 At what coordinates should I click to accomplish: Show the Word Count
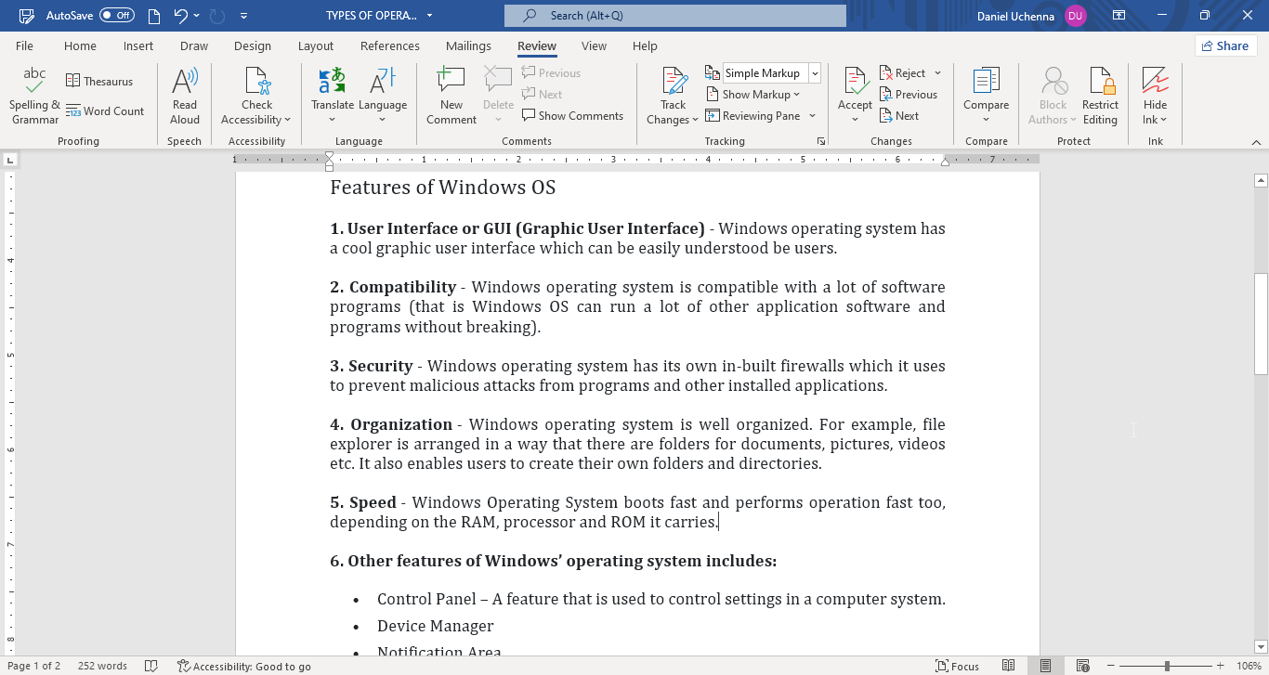pos(105,111)
